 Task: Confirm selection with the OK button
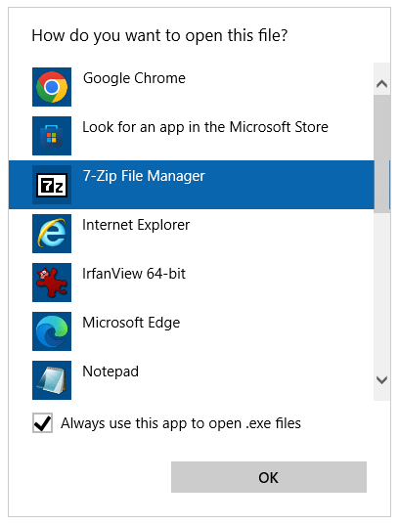point(269,477)
